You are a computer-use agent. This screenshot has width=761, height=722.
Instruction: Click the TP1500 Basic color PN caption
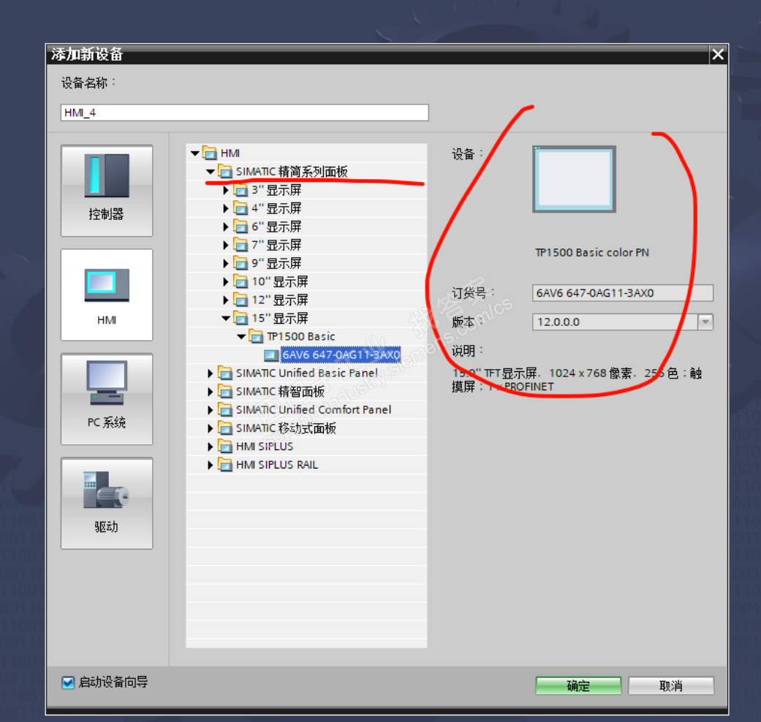coord(592,252)
